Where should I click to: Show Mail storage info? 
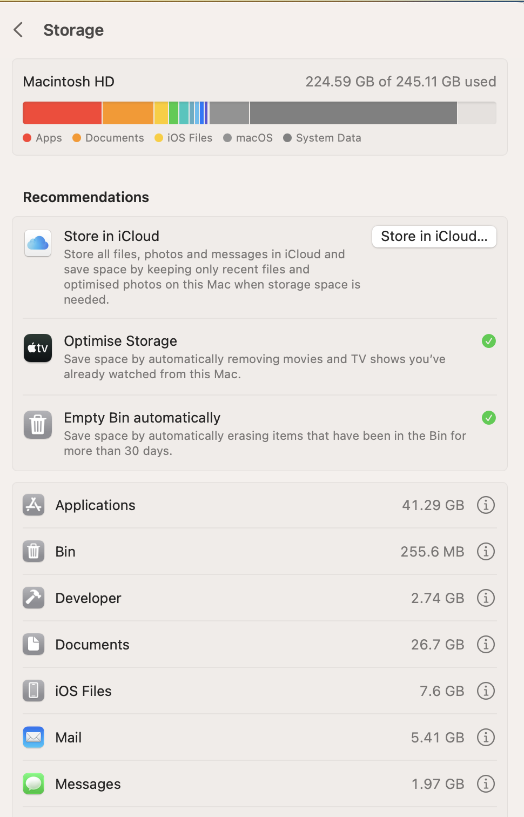click(x=486, y=738)
